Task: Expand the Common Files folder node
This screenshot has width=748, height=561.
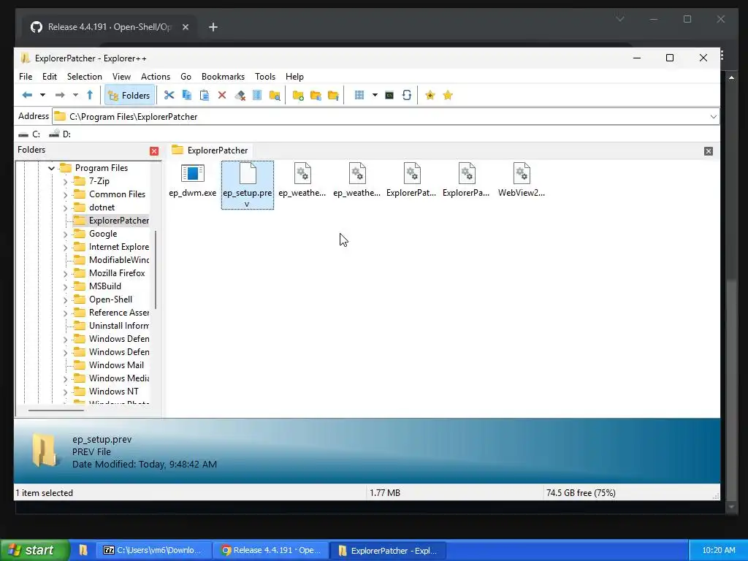Action: pyautogui.click(x=65, y=194)
